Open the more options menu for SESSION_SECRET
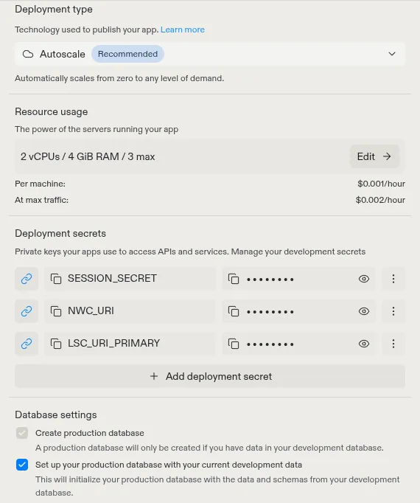The height and width of the screenshot is (503, 420). point(393,279)
